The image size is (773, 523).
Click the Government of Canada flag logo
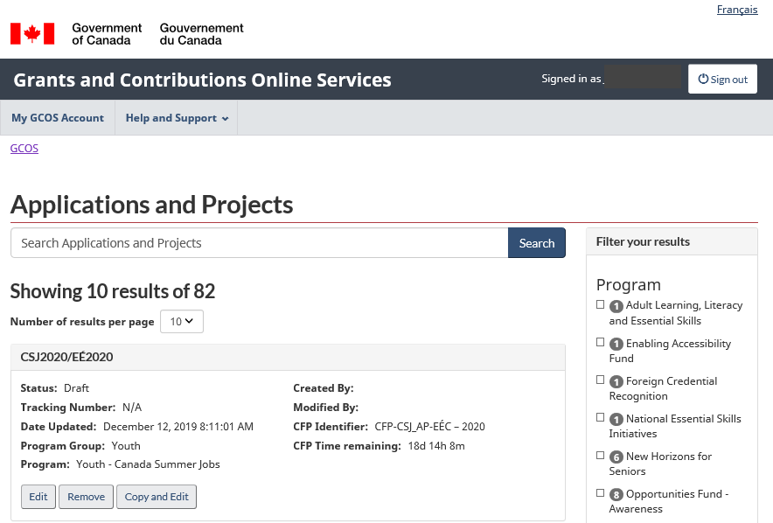click(32, 34)
